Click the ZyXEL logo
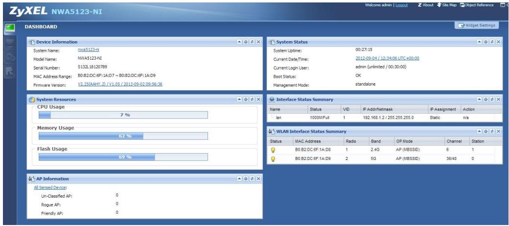Viewport: 509px width, 226px height. click(x=28, y=11)
